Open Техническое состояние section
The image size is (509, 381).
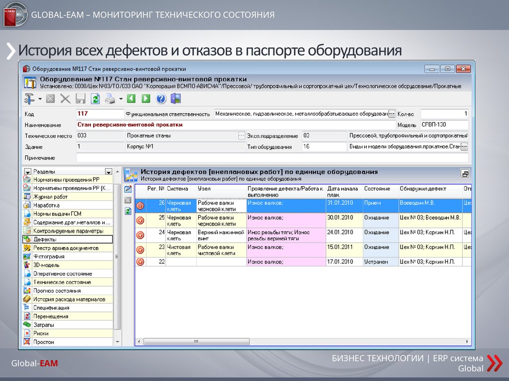68,282
